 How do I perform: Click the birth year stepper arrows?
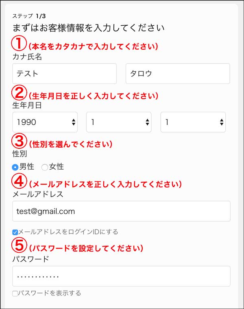tap(74, 122)
